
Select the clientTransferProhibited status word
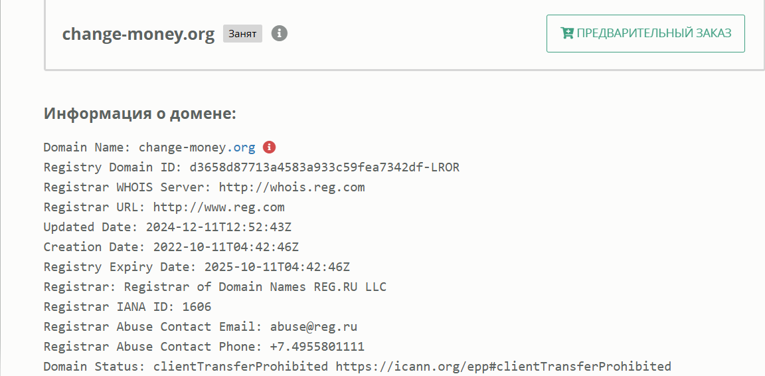240,366
